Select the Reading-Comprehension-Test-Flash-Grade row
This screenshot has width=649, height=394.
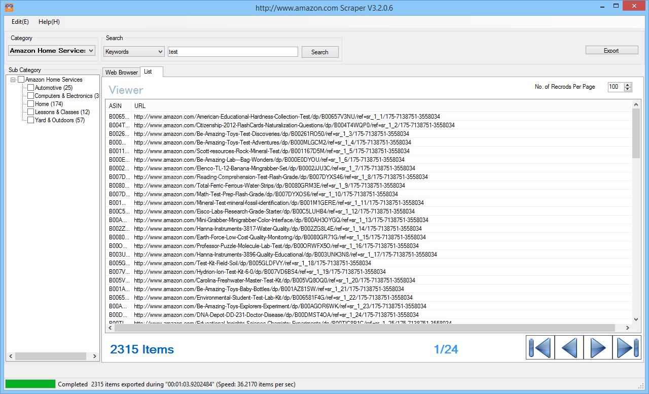(370, 177)
